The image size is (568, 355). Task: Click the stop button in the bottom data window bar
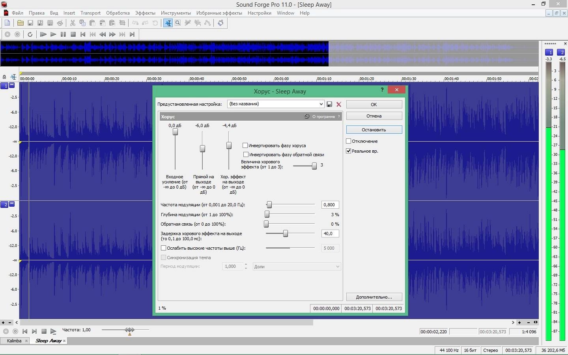coord(44,331)
